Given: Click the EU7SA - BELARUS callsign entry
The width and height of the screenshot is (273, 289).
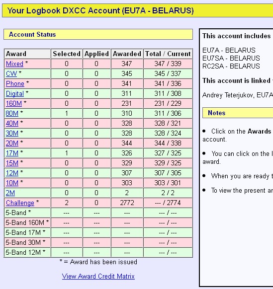Looking at the screenshot, I should click(231, 58).
